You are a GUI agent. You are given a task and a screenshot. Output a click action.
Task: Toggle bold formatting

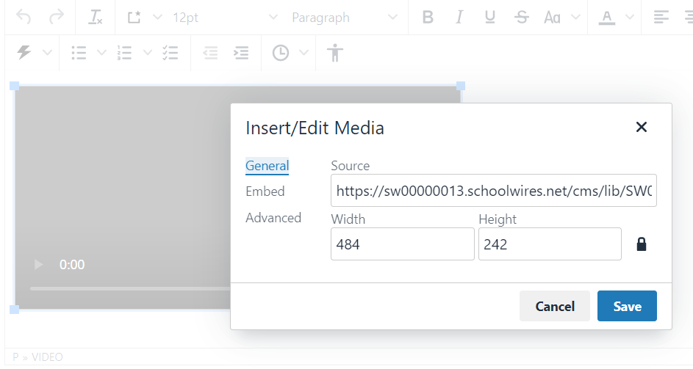[x=428, y=17]
